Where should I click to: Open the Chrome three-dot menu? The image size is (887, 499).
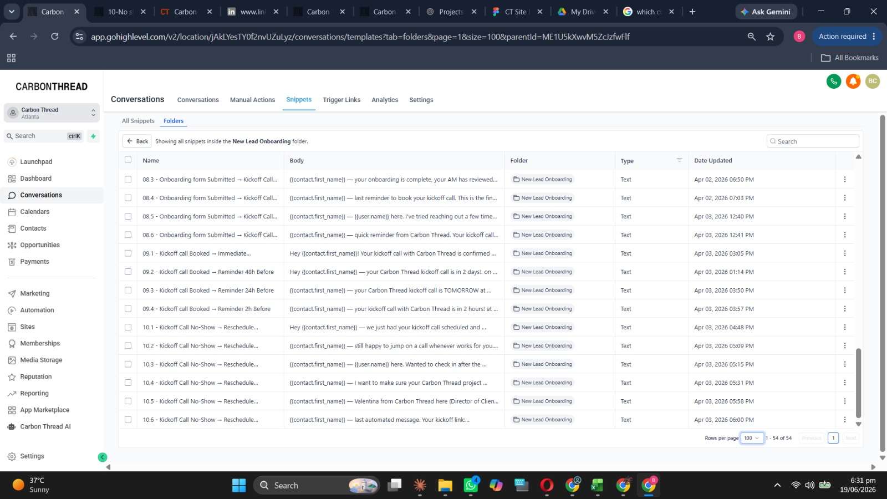(874, 37)
